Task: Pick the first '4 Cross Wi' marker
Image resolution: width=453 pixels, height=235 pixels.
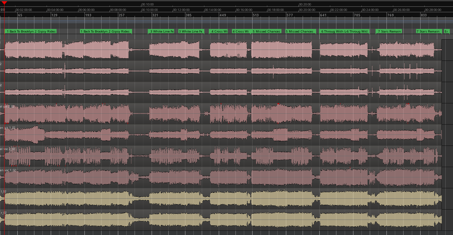Action: pos(219,32)
